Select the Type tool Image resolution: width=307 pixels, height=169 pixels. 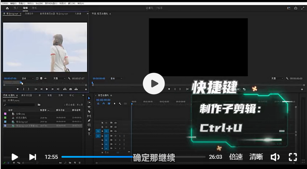(89, 134)
